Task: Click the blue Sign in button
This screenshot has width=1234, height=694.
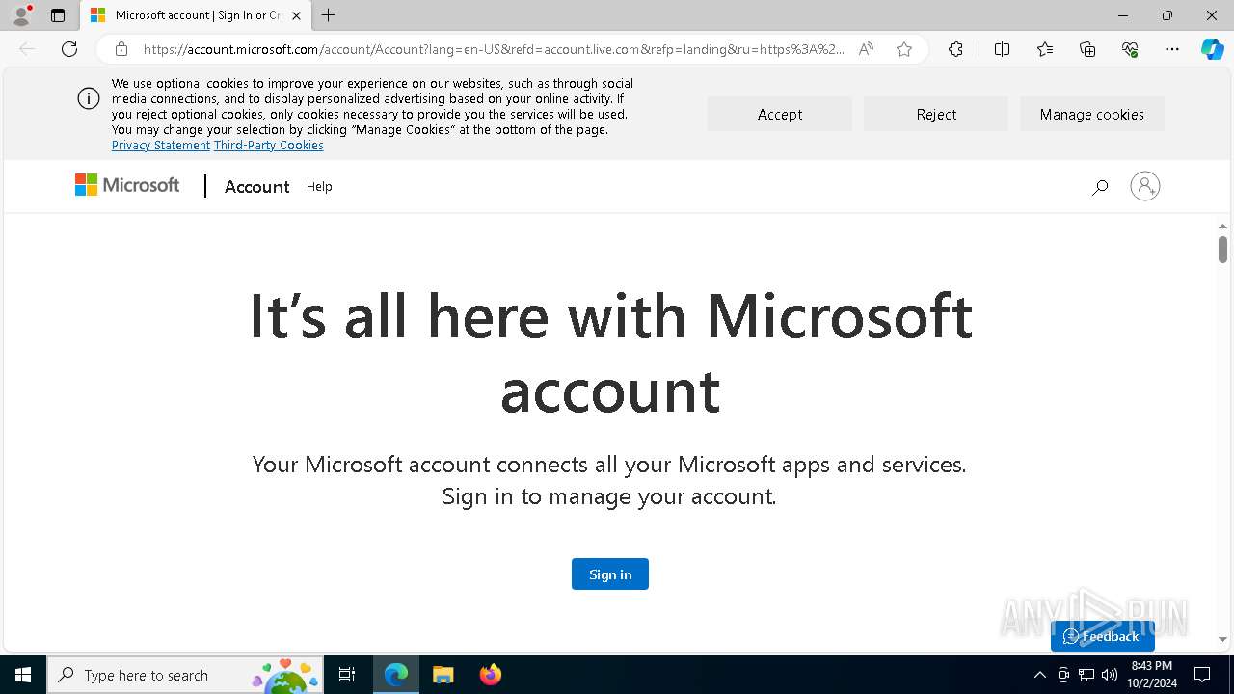Action: coord(610,574)
